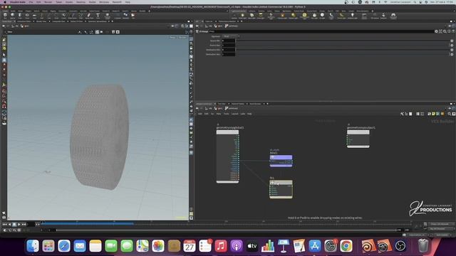Image resolution: width=456 pixels, height=256 pixels.
Task: Open the Persp viewport camera menu
Action: point(172,38)
